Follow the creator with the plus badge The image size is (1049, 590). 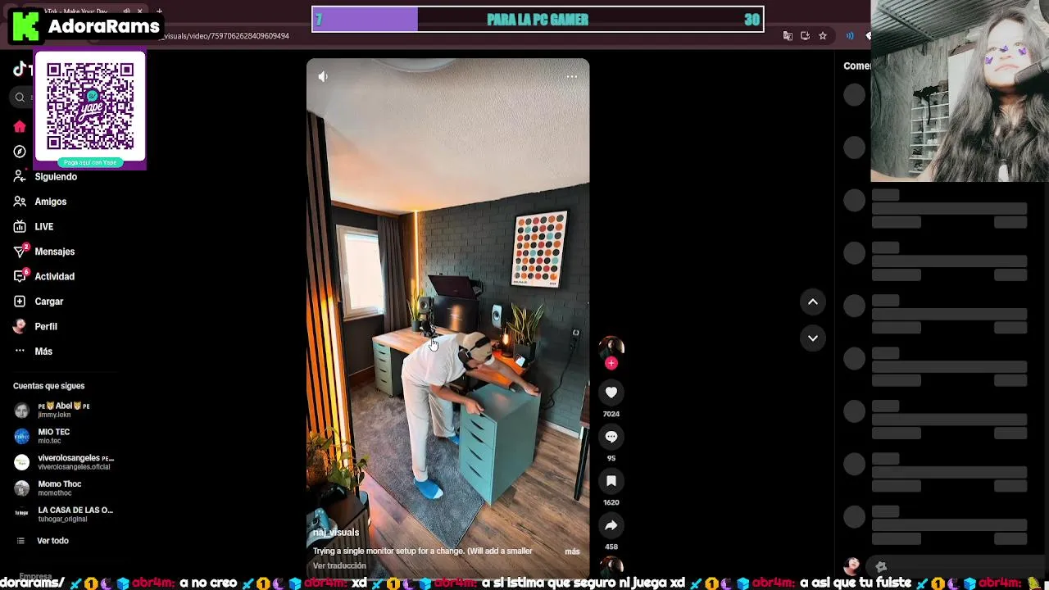pos(611,364)
